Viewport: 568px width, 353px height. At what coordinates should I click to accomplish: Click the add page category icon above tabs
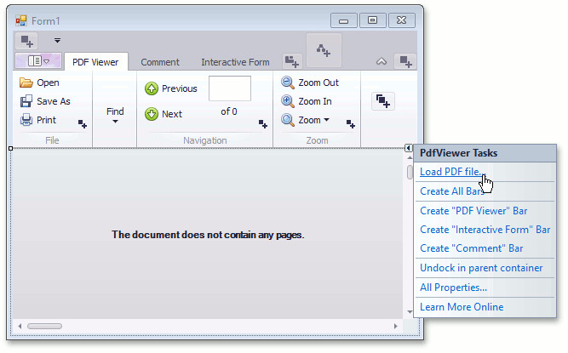[324, 50]
